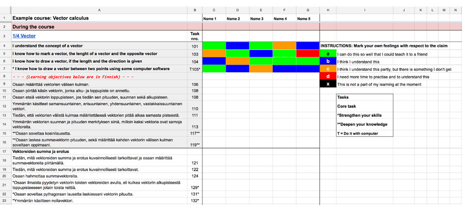This screenshot has width=462, height=216.
Task: Click the black "x" legend swatch
Action: coord(328,84)
